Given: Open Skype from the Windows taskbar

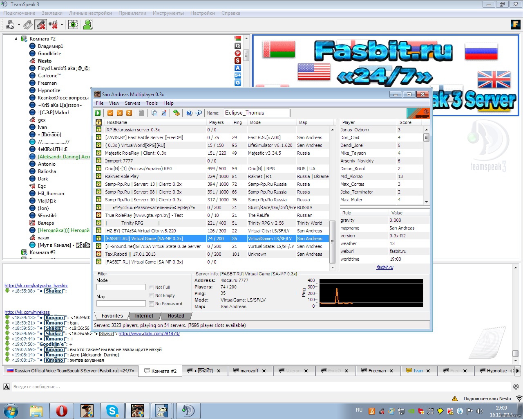Looking at the screenshot, I should pos(112,410).
